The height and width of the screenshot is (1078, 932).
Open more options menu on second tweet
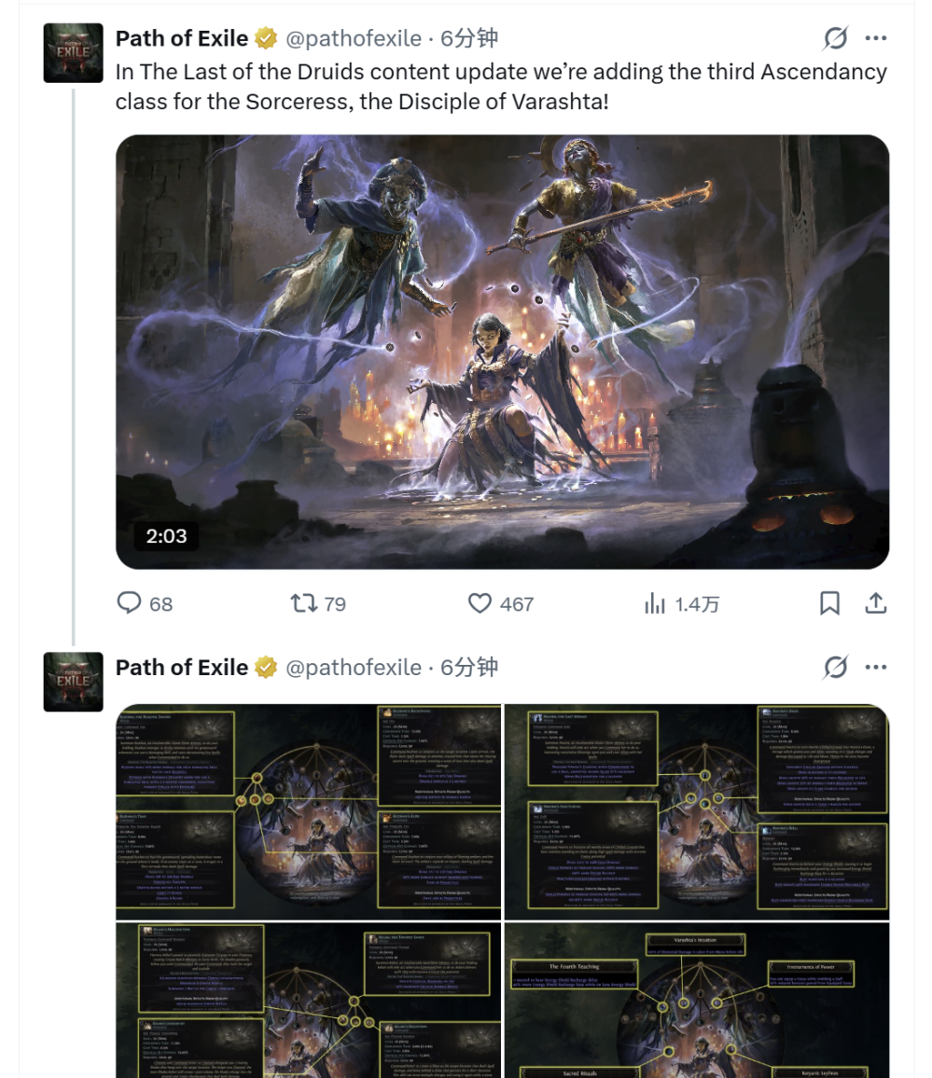click(876, 666)
